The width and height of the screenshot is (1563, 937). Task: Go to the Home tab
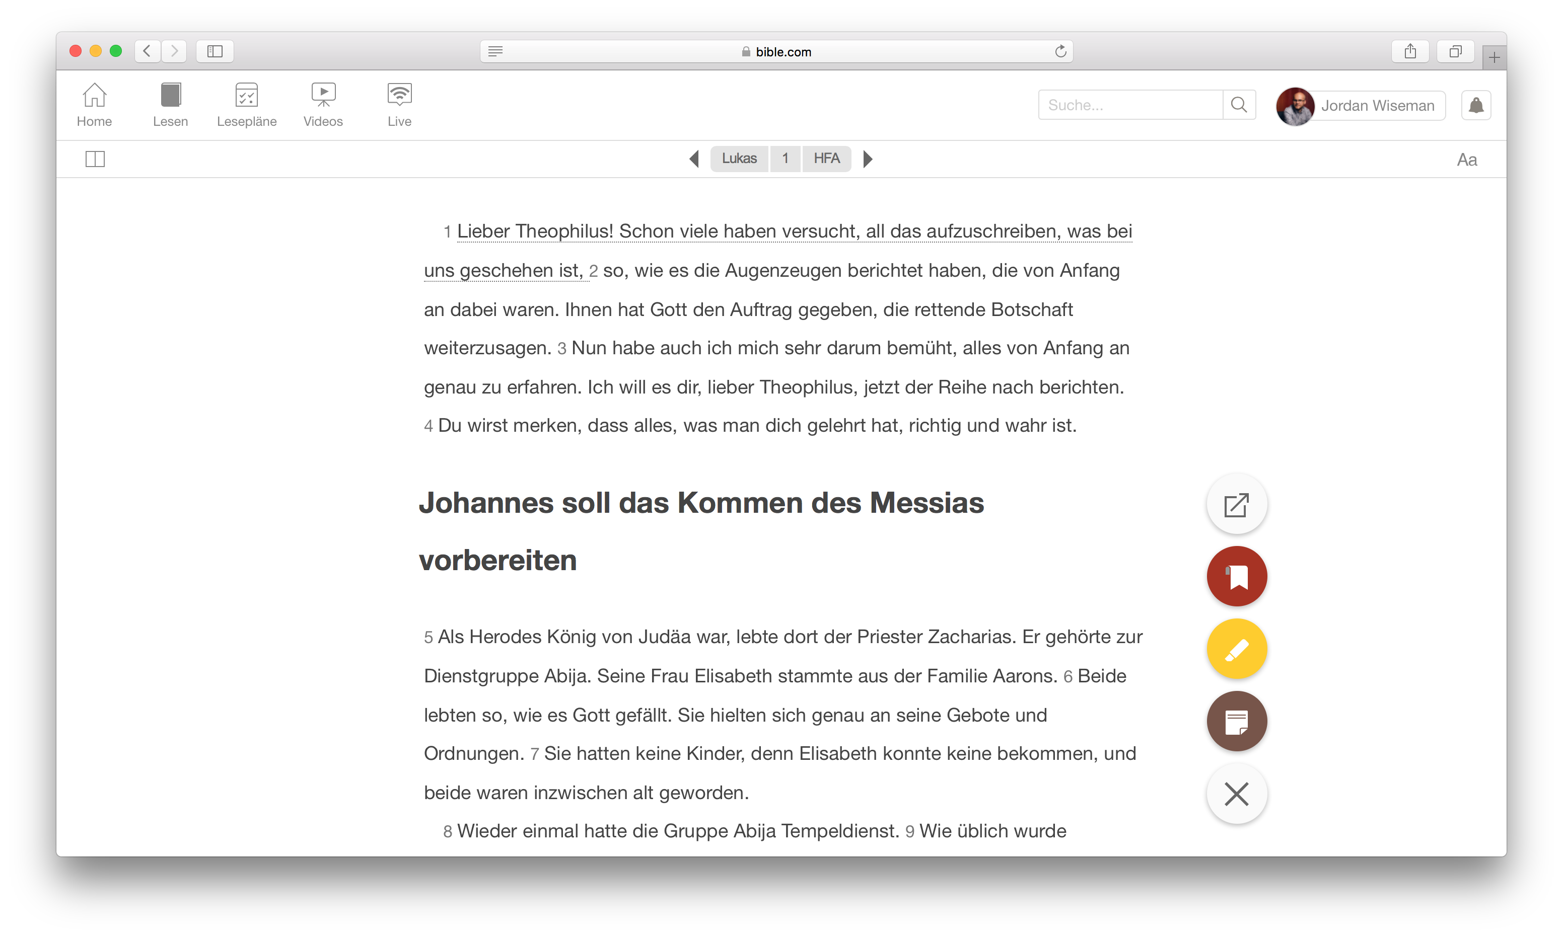[x=94, y=105]
